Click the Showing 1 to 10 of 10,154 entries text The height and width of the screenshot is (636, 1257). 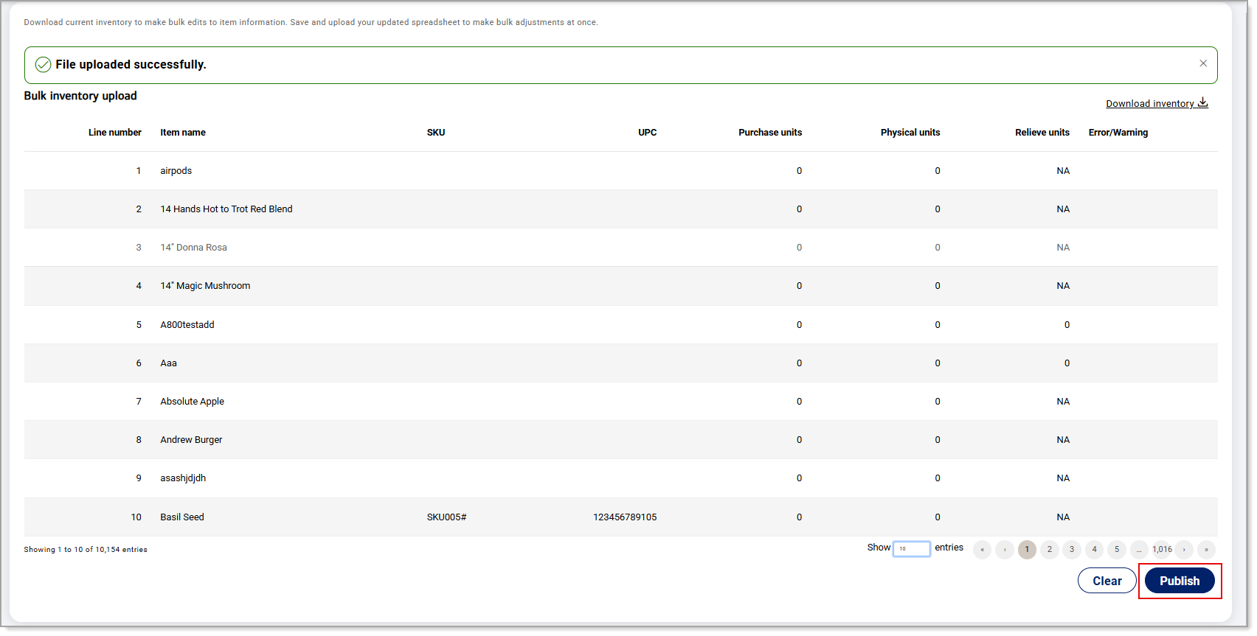(x=86, y=550)
